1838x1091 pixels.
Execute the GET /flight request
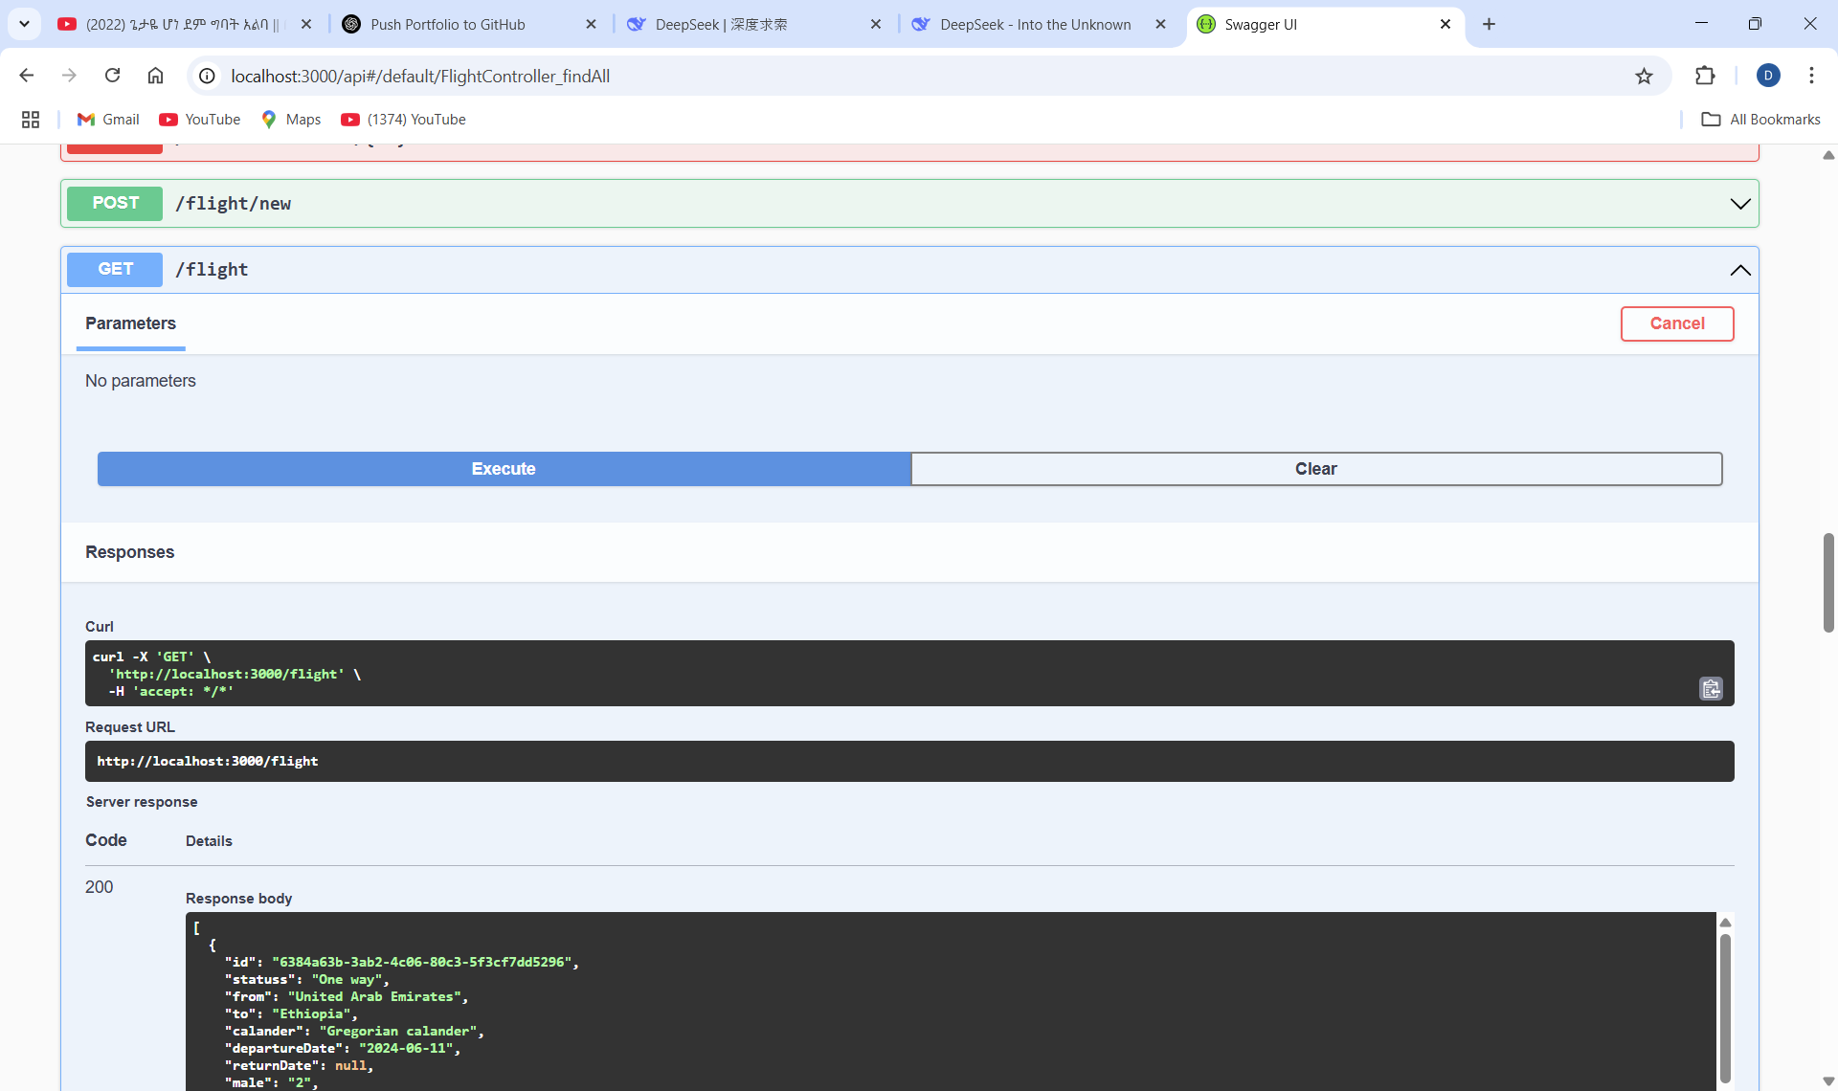(504, 469)
